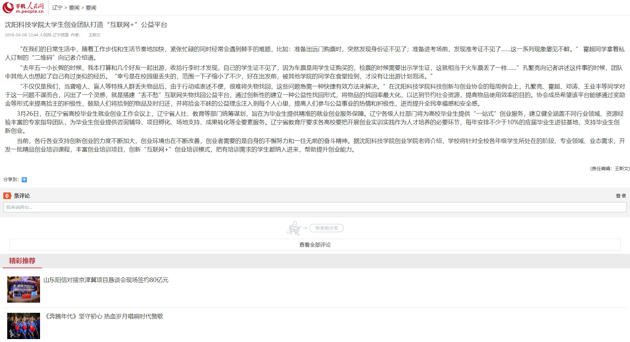The width and height of the screenshot is (630, 342).
Task: Click the 登录 login link
Action: pos(621,196)
